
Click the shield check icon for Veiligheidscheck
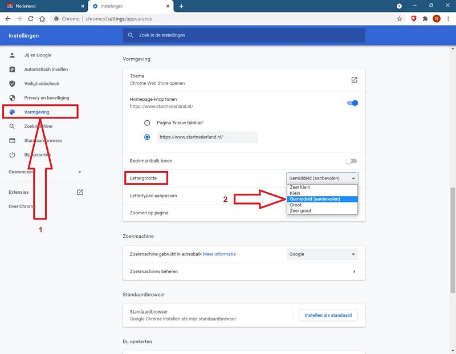click(x=12, y=83)
